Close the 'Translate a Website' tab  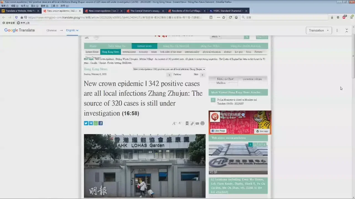pos(38,11)
